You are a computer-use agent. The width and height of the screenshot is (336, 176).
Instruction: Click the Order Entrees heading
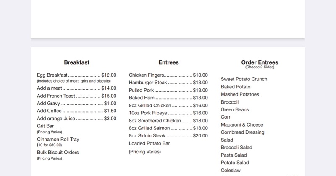click(x=260, y=62)
